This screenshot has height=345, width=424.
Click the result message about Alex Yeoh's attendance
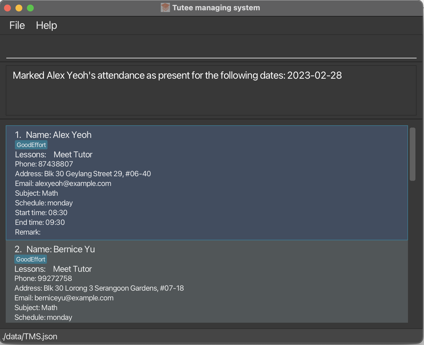pyautogui.click(x=177, y=75)
